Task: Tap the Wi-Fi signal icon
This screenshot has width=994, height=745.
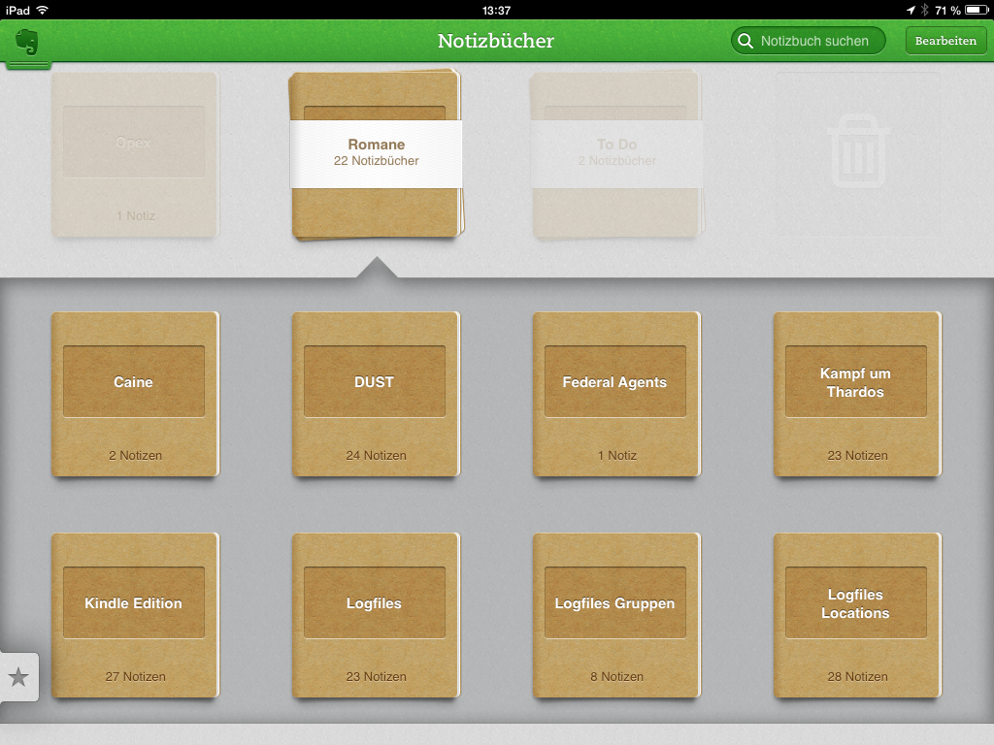Action: (x=42, y=10)
